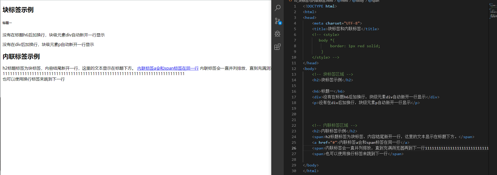The width and height of the screenshot is (497, 175).
Task: Click the 块标签示例 heading in the preview
Action: click(18, 10)
